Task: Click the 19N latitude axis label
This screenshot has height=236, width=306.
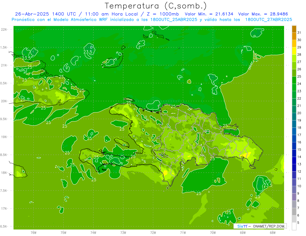Action: (x=4, y=137)
